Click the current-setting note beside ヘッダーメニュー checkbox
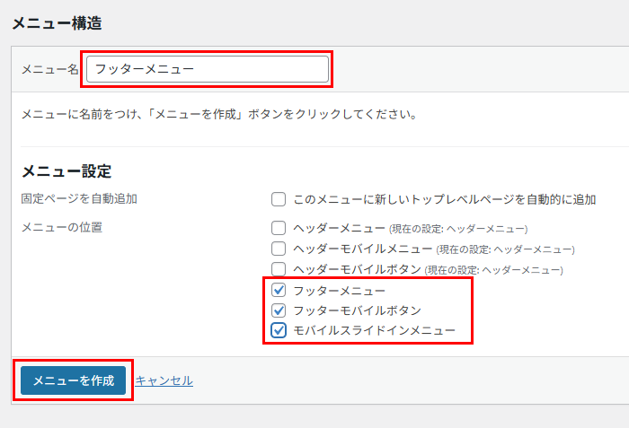The width and height of the screenshot is (629, 428). (458, 229)
